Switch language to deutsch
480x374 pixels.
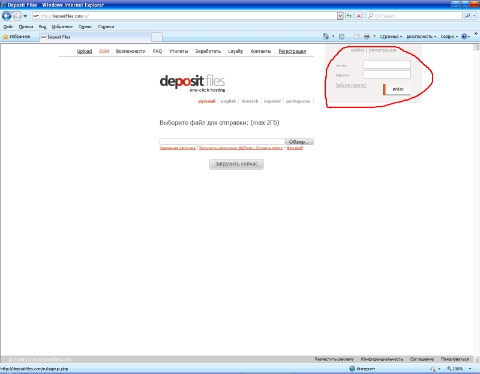click(x=250, y=101)
